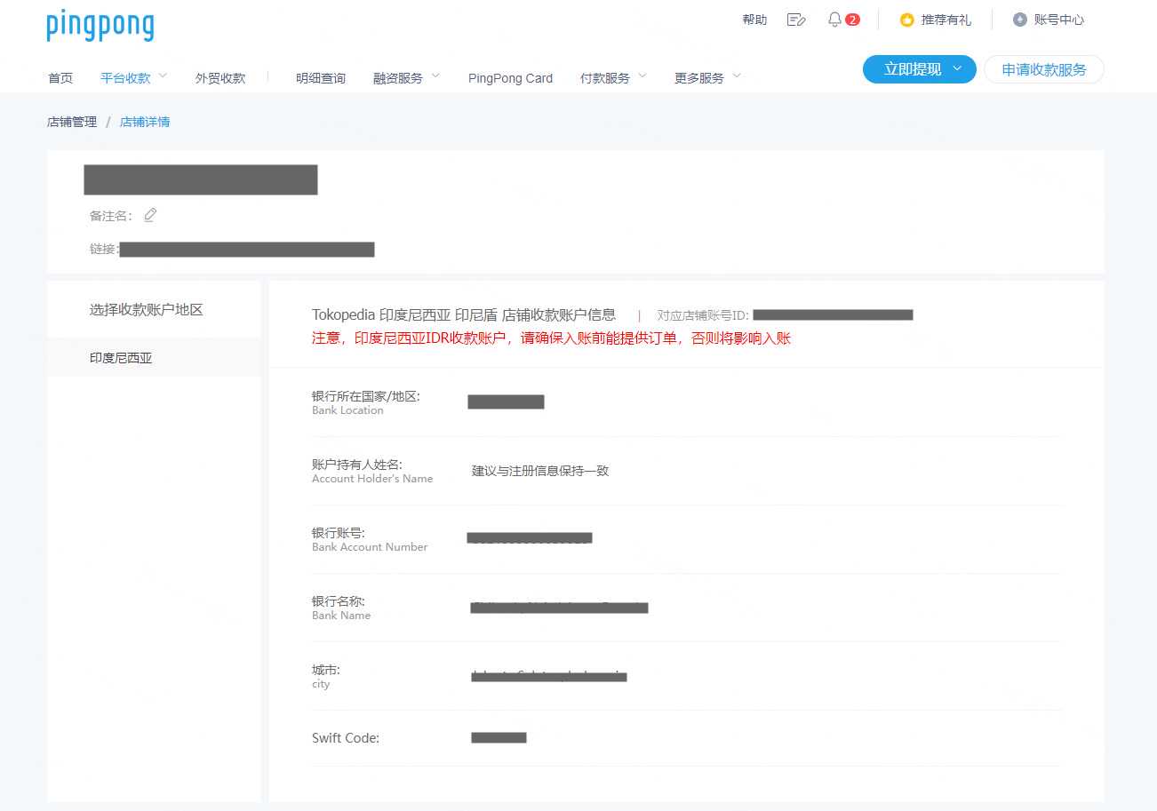The image size is (1157, 811).
Task: Open 账号中心 account center
Action: (1059, 20)
